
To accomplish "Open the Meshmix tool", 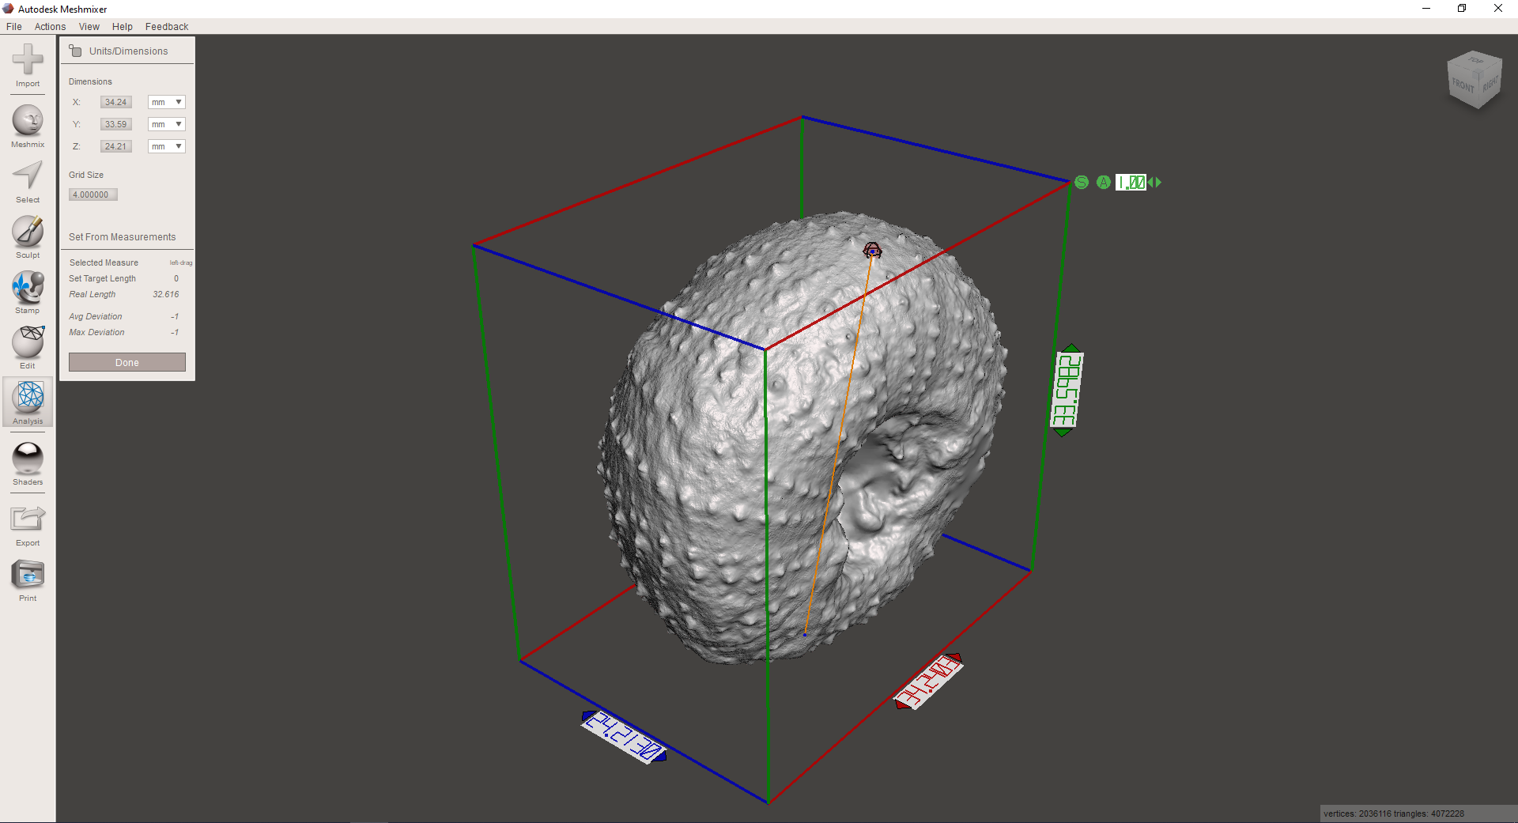I will click(x=28, y=121).
